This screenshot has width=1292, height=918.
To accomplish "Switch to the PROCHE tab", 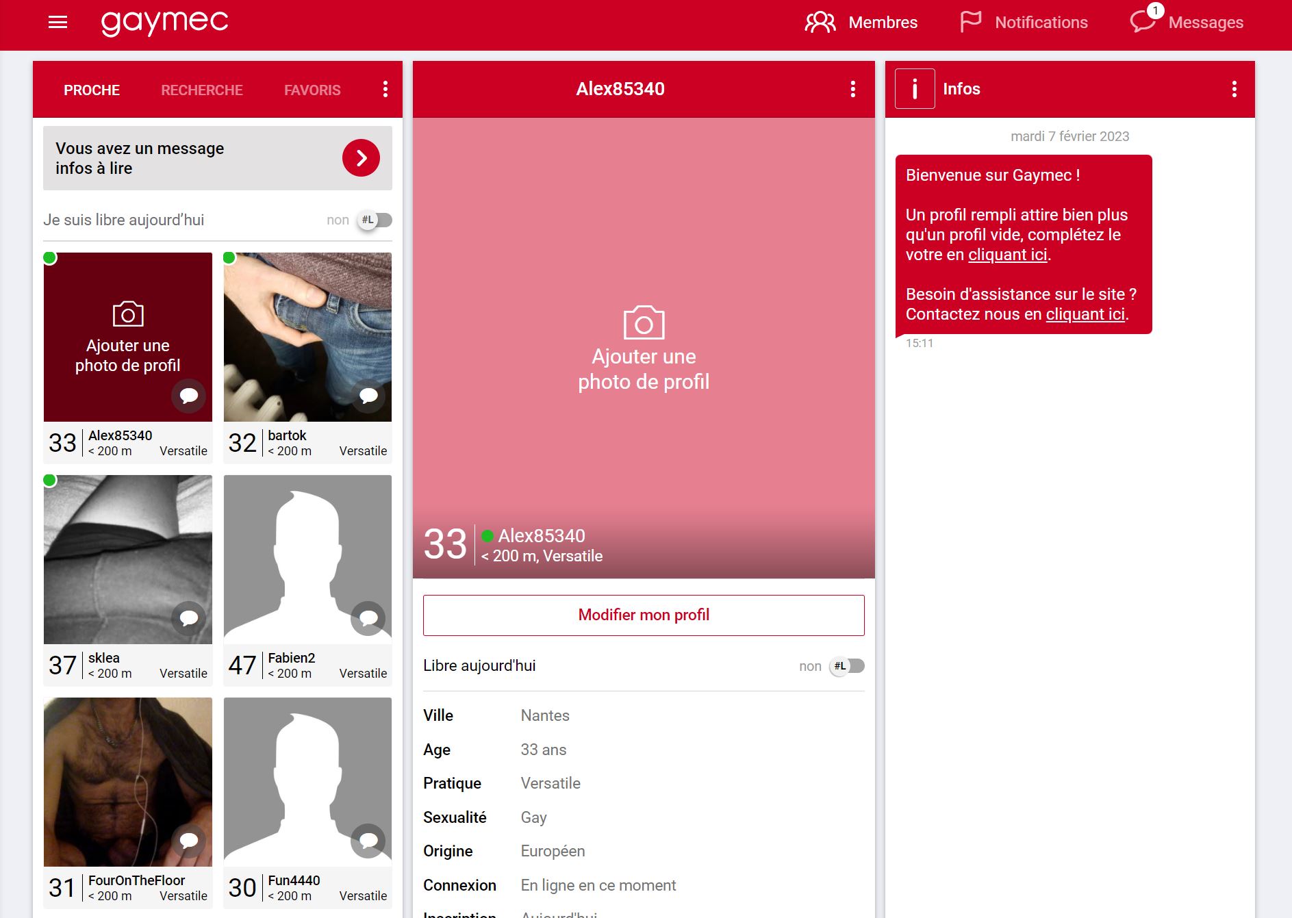I will tap(92, 90).
